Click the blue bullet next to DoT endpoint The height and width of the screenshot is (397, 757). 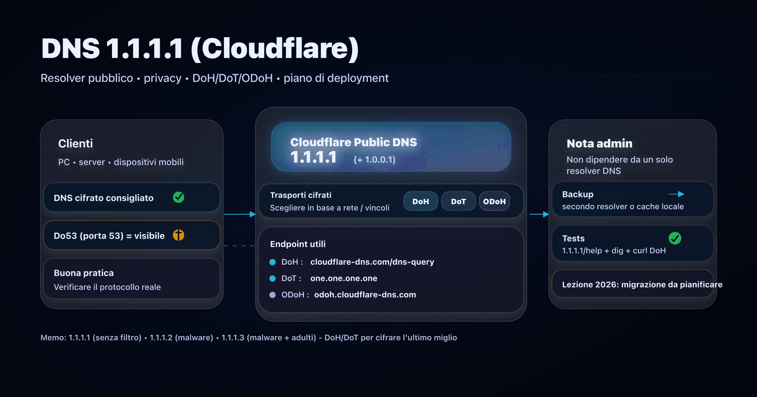click(272, 278)
